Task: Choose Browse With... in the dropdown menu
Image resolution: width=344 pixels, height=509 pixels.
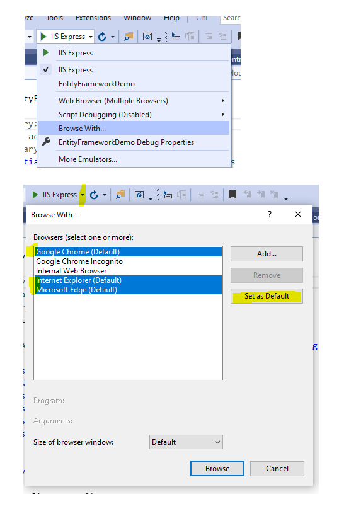Action: tap(134, 129)
